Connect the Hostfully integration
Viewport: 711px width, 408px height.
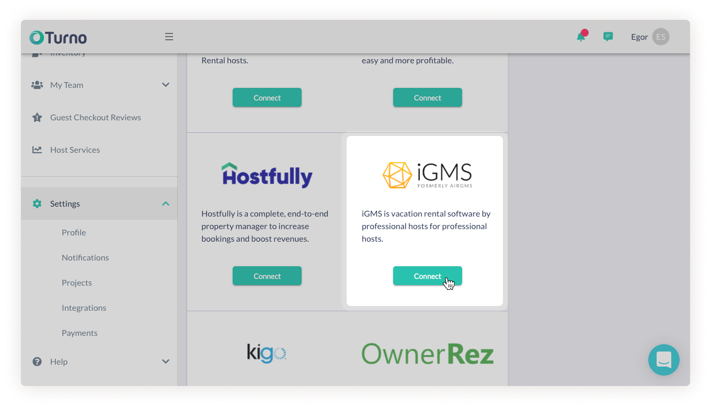coord(267,276)
